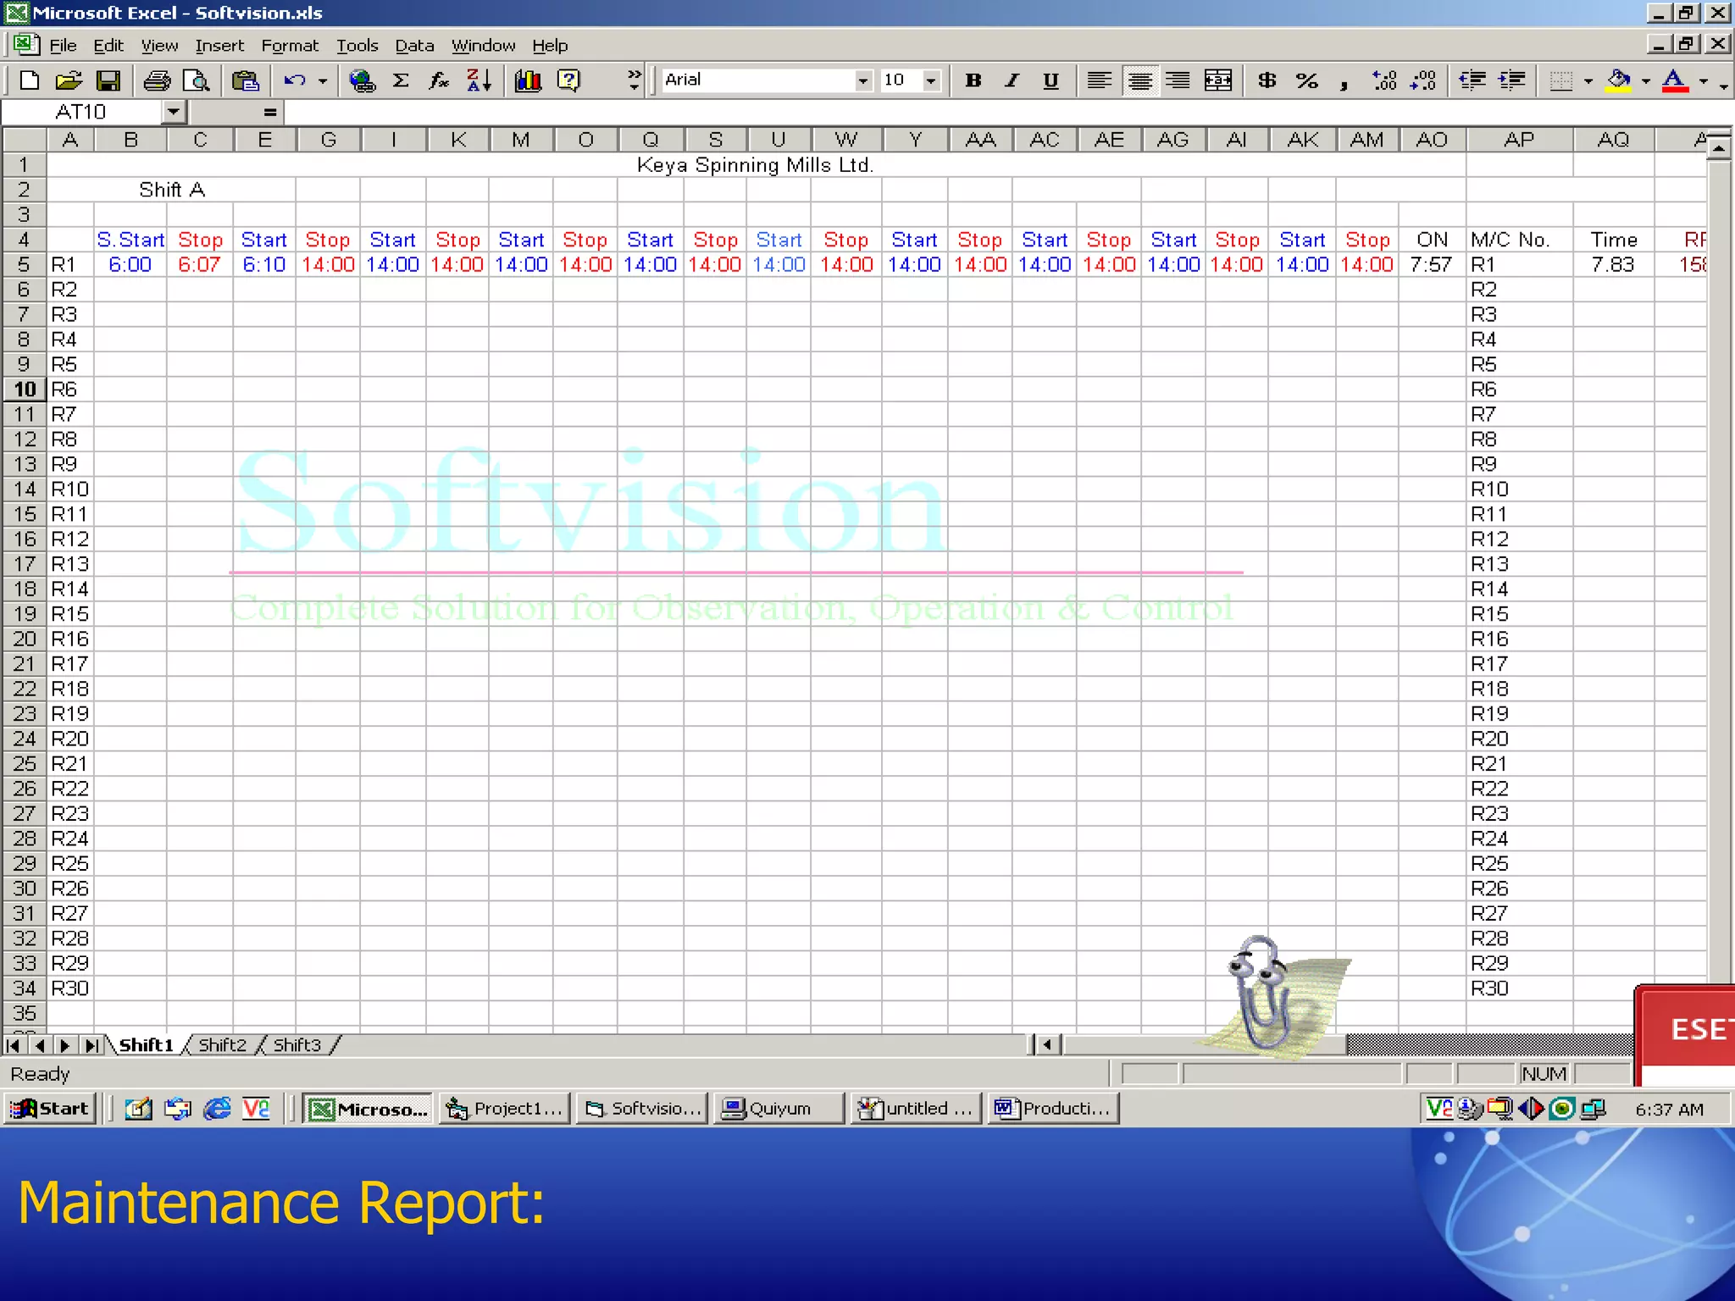Launch the Chart Wizard icon

coord(528,80)
